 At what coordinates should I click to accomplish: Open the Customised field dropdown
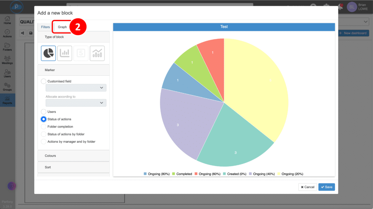coord(76,88)
